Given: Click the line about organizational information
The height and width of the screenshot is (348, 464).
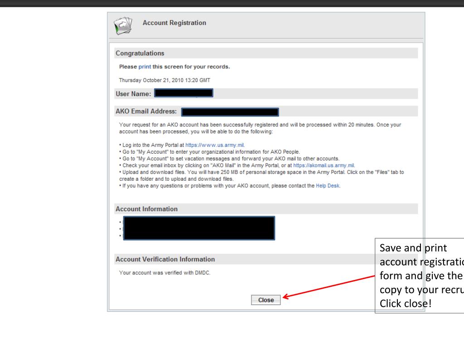Looking at the screenshot, I should (209, 152).
